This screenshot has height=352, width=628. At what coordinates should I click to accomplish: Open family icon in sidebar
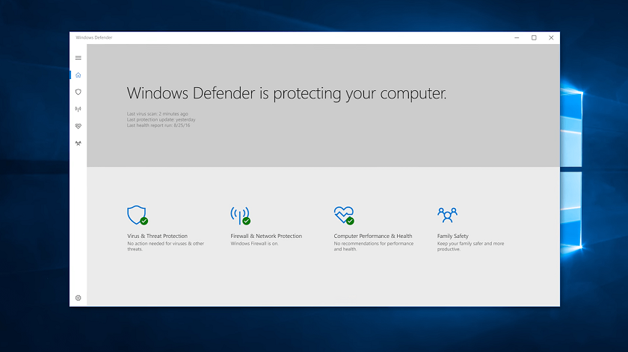tap(78, 143)
